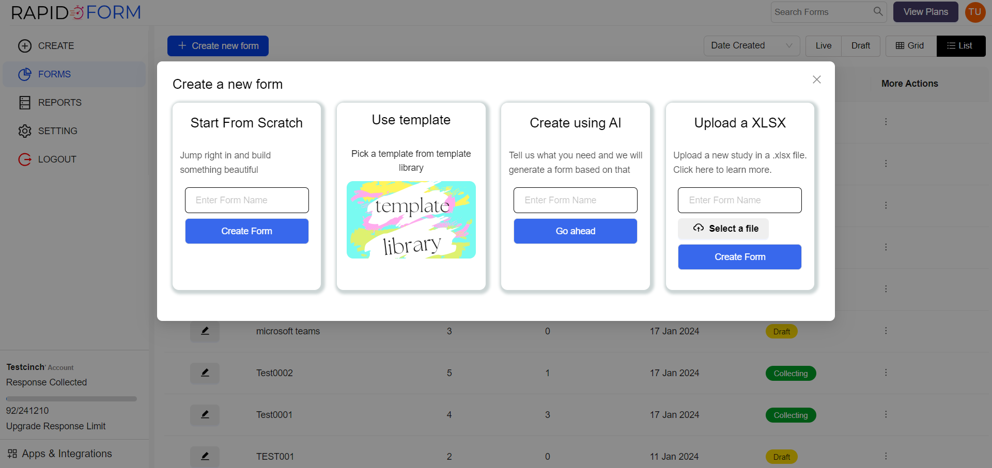This screenshot has height=468, width=992.
Task: Open the Reports menu item
Action: point(59,103)
